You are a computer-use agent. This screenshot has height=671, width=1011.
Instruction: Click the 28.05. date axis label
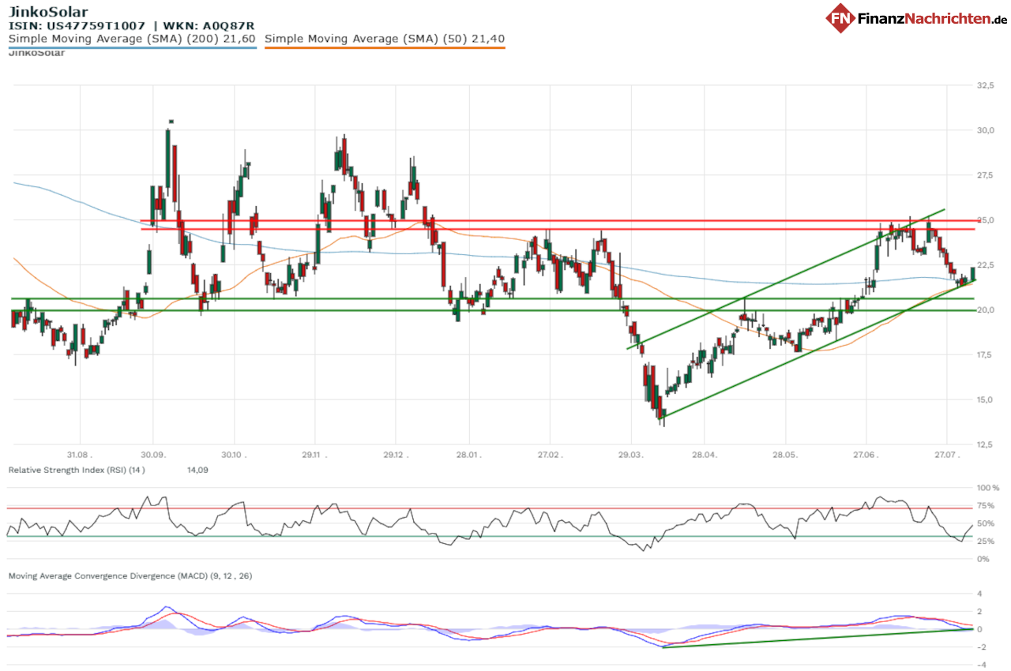coord(785,455)
